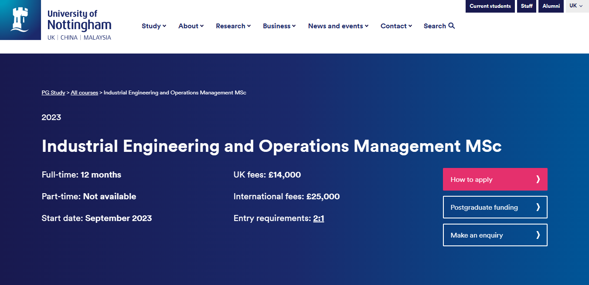Screen dimensions: 589x285
Task: Open the About dropdown menu
Action: [191, 26]
